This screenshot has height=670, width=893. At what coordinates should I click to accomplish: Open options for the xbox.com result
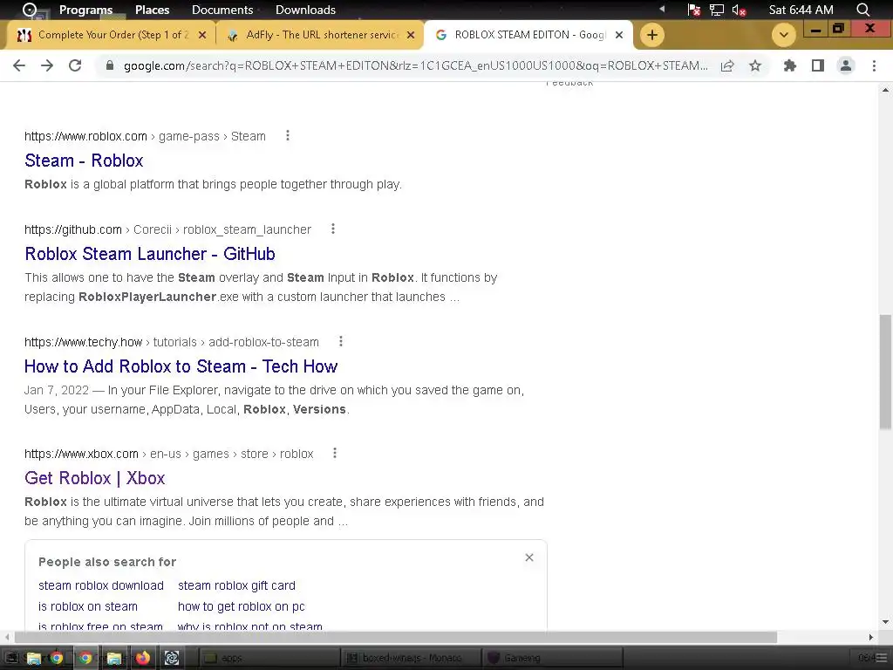click(335, 453)
